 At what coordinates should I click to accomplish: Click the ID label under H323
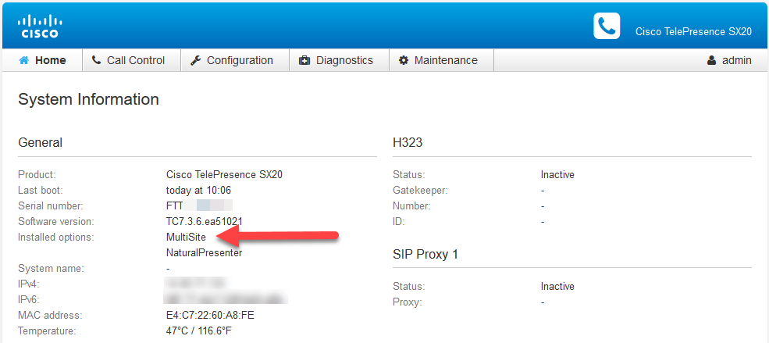click(x=399, y=221)
